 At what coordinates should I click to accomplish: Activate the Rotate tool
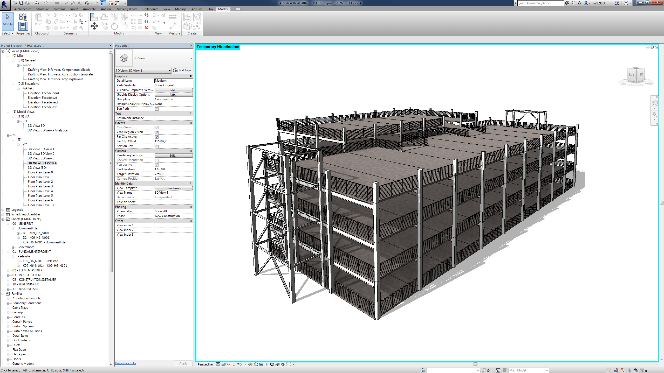(x=114, y=26)
